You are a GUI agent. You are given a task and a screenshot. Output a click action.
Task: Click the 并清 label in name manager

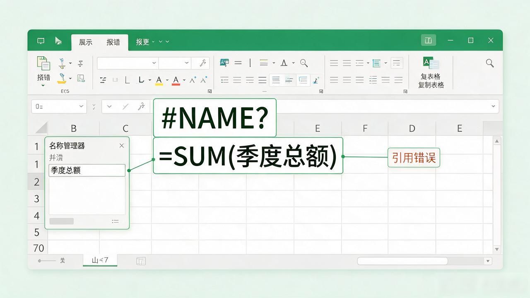(x=56, y=158)
